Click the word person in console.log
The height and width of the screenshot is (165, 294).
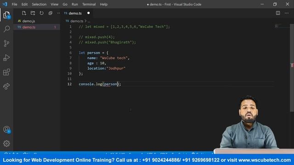coord(111,84)
